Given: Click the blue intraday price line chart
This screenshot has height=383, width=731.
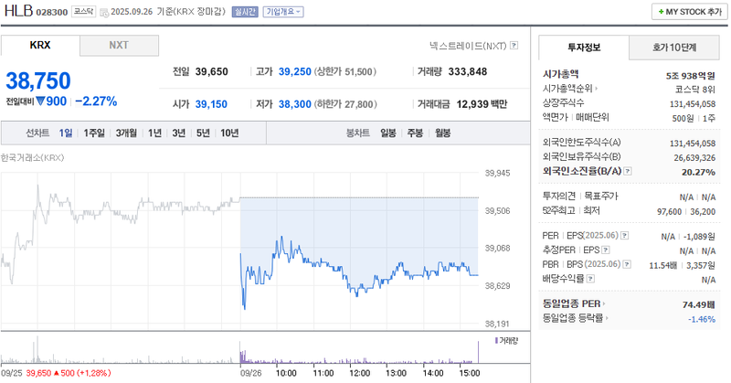Looking at the screenshot, I should pos(359,272).
